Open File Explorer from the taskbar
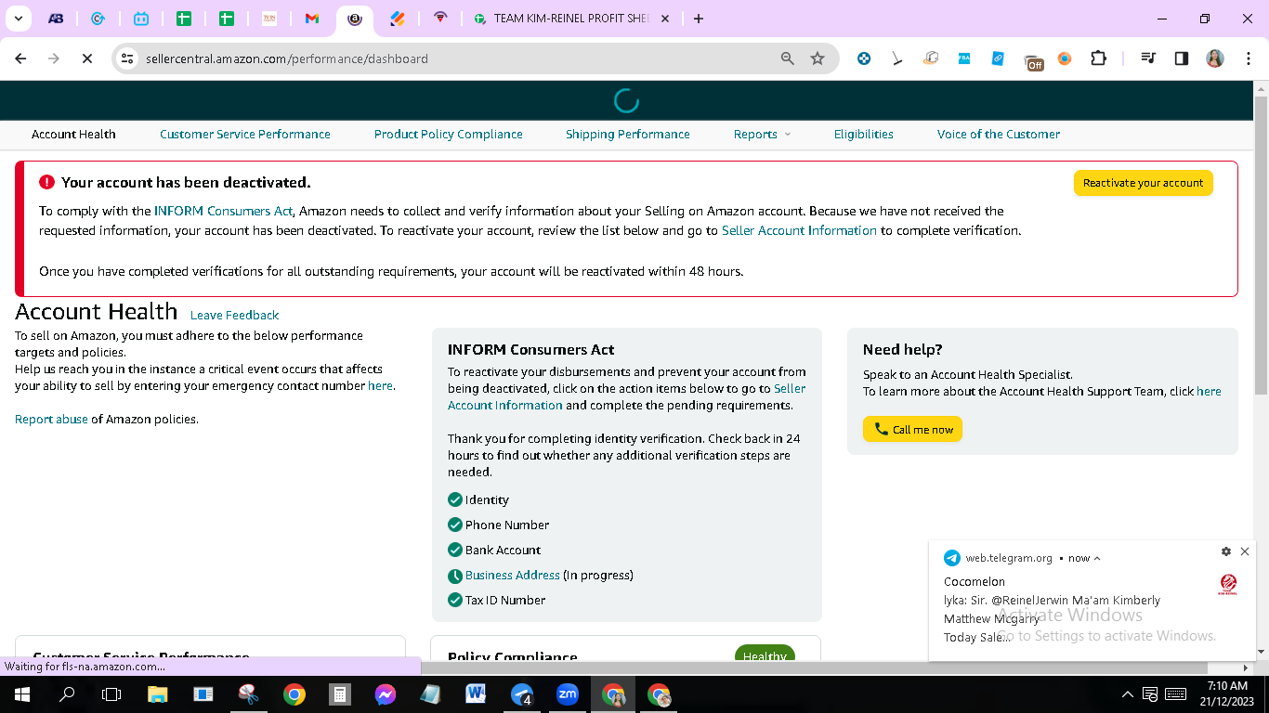This screenshot has height=713, width=1269. pos(157,694)
